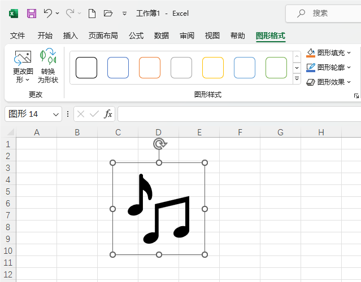Open 图形轮廓 outline options
Image resolution: width=361 pixels, height=282 pixels.
328,67
